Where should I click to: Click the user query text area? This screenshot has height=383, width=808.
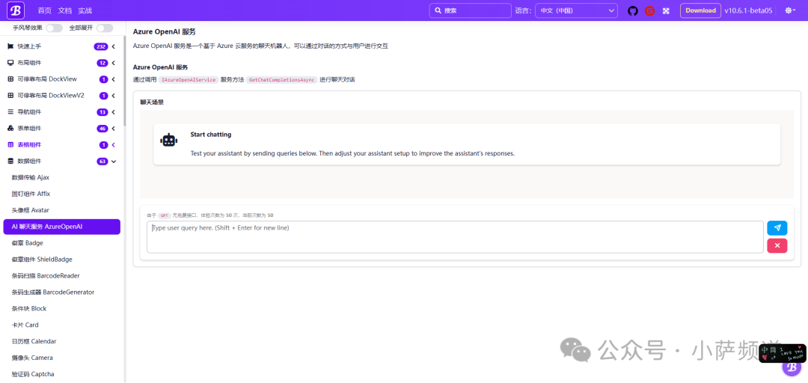pyautogui.click(x=455, y=237)
